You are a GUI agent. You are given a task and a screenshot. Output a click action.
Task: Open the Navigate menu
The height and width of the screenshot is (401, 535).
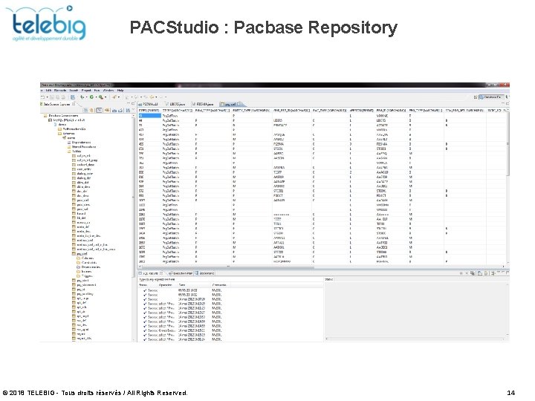60,91
